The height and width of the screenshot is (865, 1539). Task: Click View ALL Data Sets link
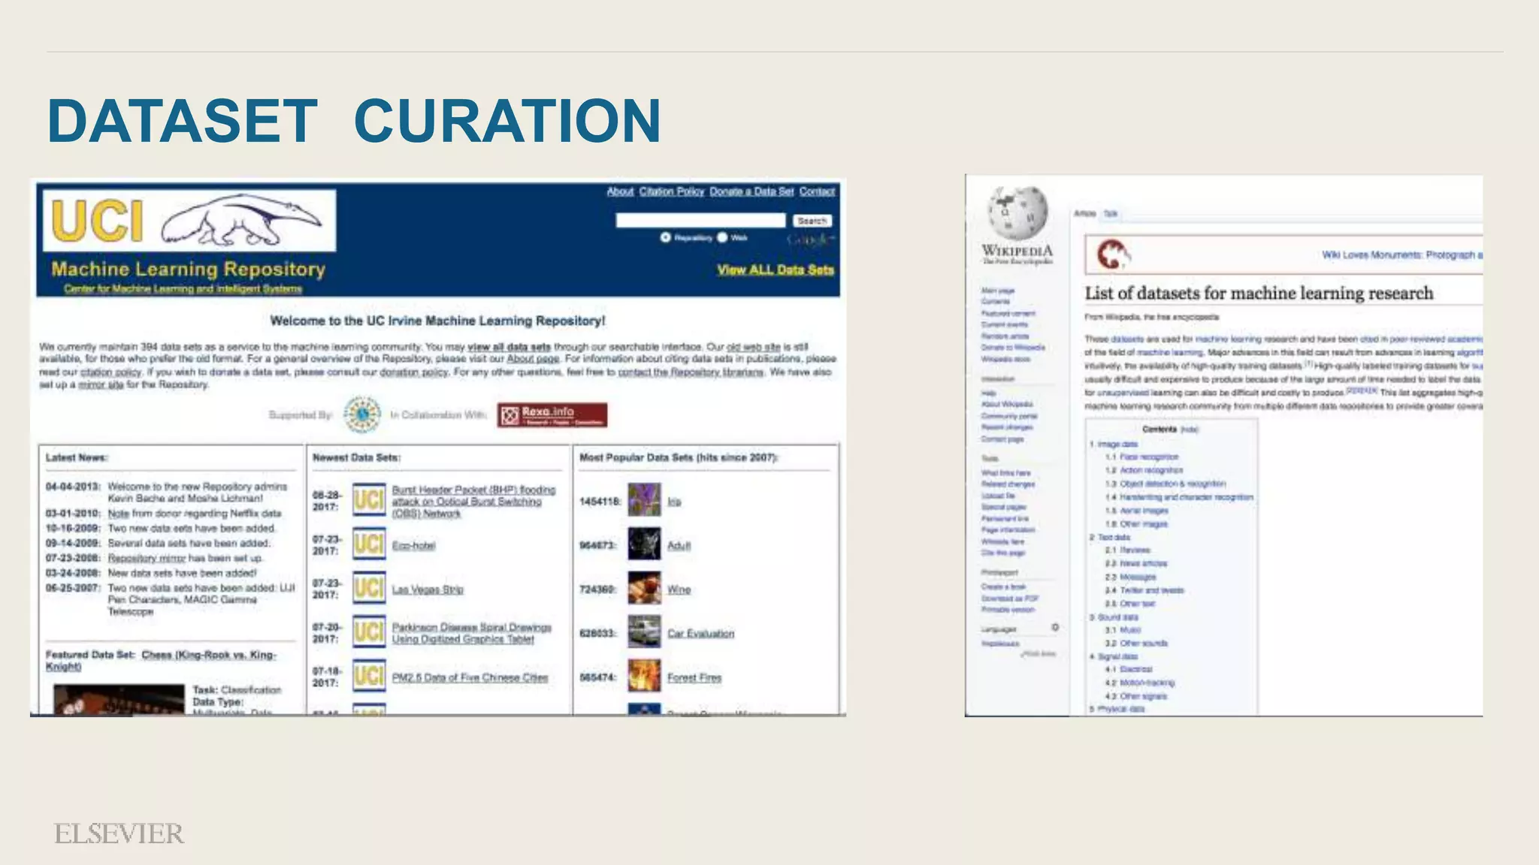(776, 270)
